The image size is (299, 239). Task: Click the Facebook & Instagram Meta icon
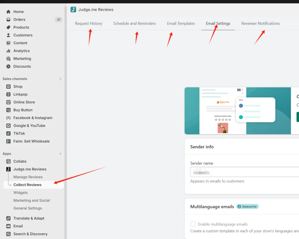(x=8, y=118)
